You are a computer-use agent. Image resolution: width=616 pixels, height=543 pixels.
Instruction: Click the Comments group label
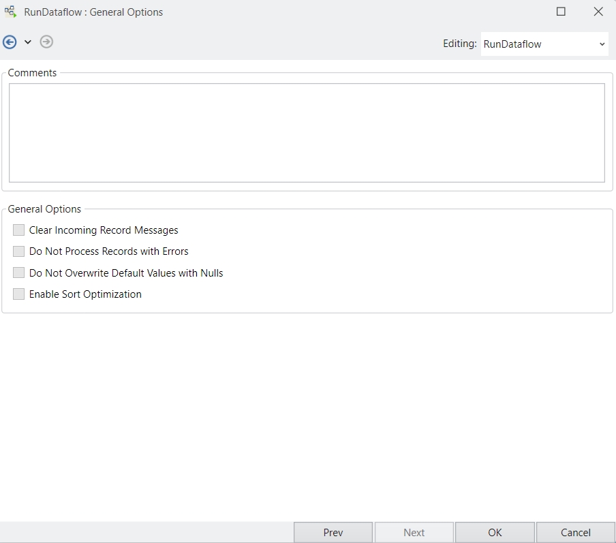(x=32, y=73)
